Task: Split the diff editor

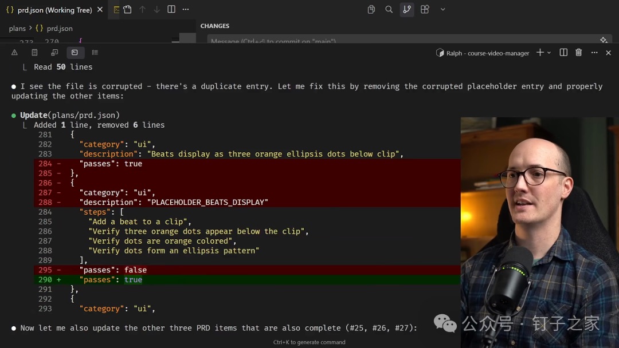Action: pyautogui.click(x=171, y=10)
